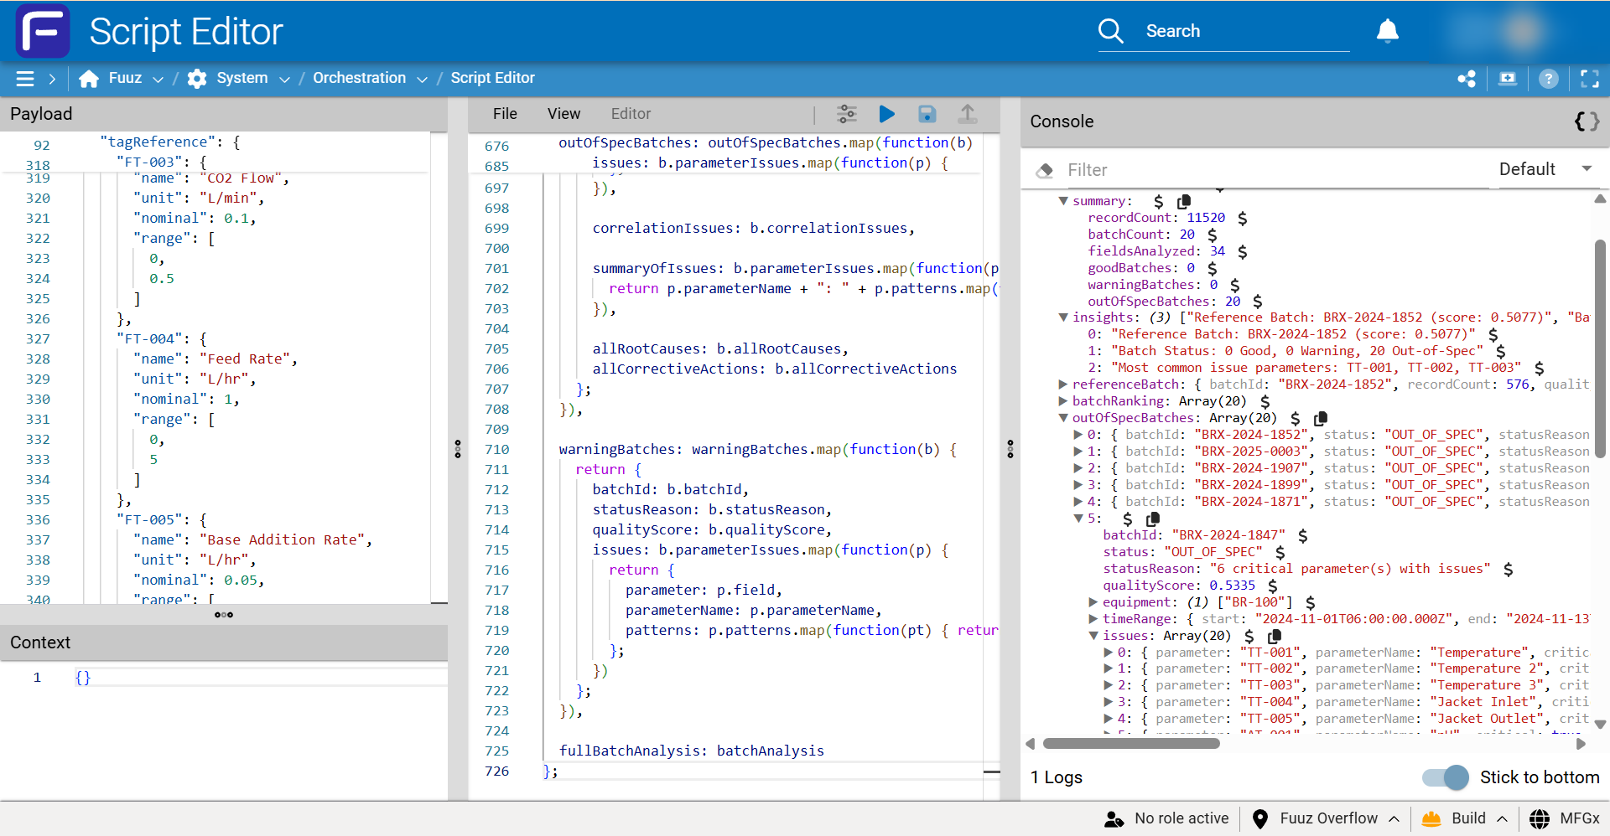Click the System gear icon
This screenshot has height=836, width=1610.
tap(197, 79)
